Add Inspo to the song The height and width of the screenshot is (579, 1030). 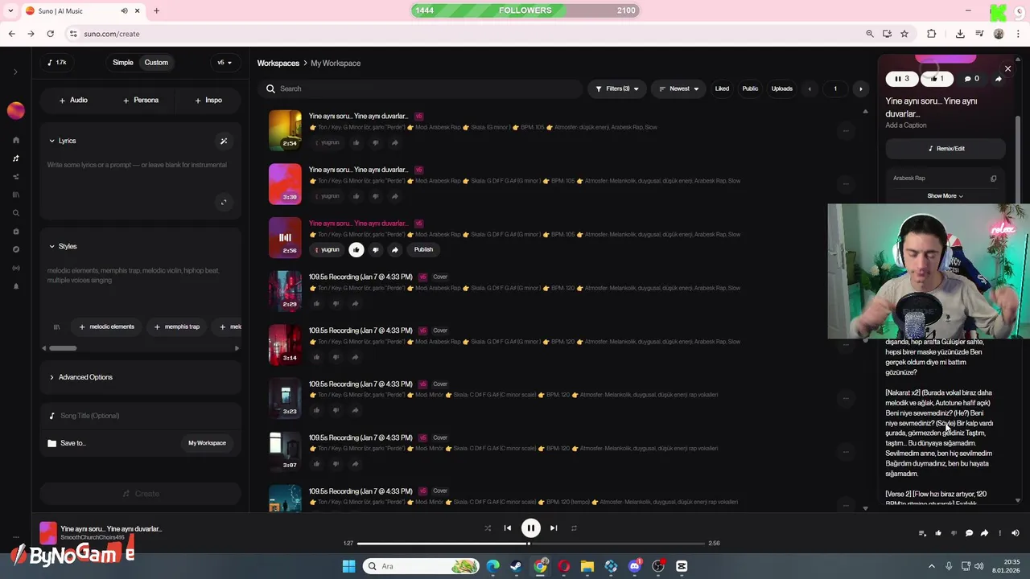pyautogui.click(x=208, y=101)
